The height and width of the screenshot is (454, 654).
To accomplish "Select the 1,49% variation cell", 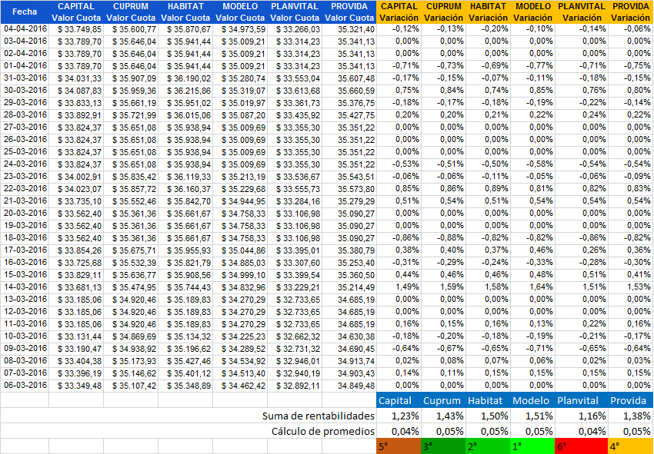I will click(399, 287).
